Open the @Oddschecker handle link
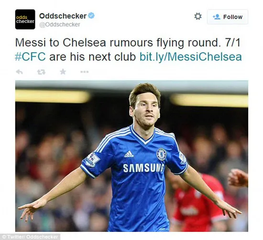This screenshot has height=240, width=263. (x=60, y=24)
